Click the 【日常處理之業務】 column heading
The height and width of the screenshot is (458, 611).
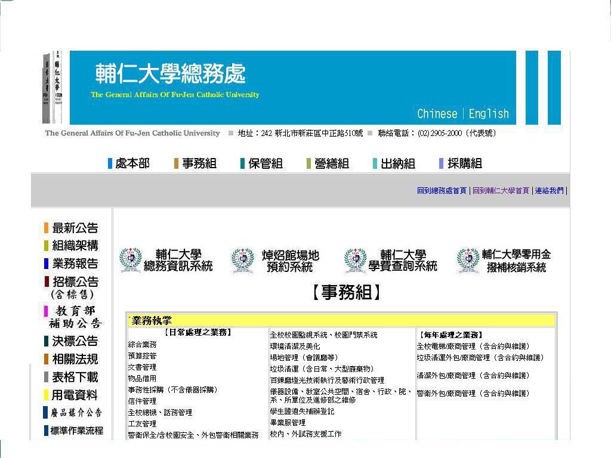pos(198,332)
